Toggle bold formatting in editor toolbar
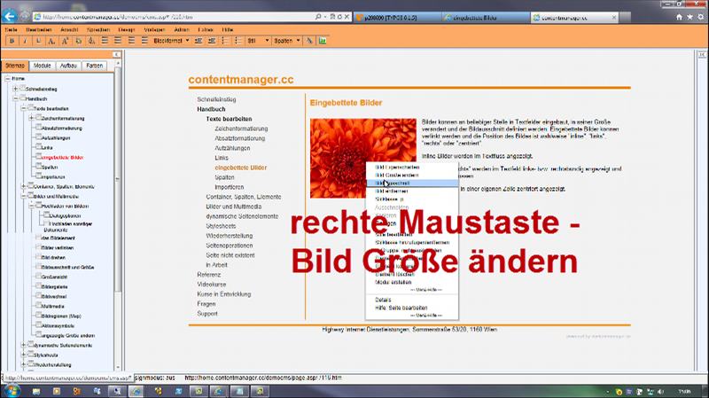This screenshot has width=709, height=398. (12, 41)
